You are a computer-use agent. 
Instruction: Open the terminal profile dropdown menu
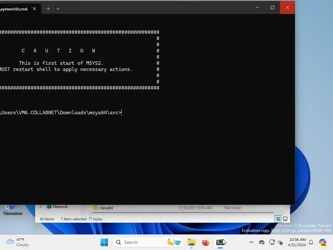(58, 9)
